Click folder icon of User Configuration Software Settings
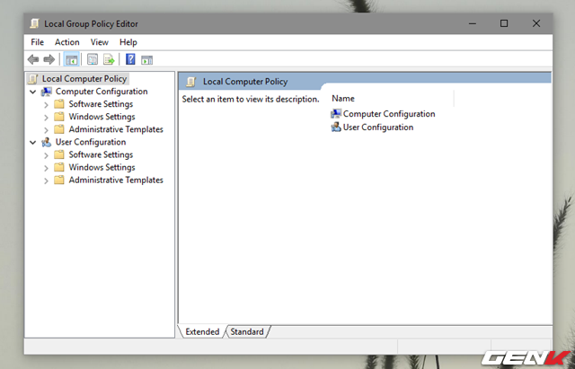This screenshot has width=575, height=369. point(59,154)
